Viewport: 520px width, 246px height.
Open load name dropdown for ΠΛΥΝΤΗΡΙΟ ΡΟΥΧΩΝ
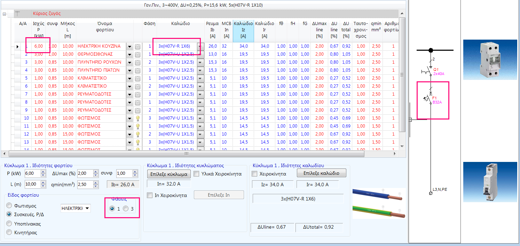(x=129, y=62)
